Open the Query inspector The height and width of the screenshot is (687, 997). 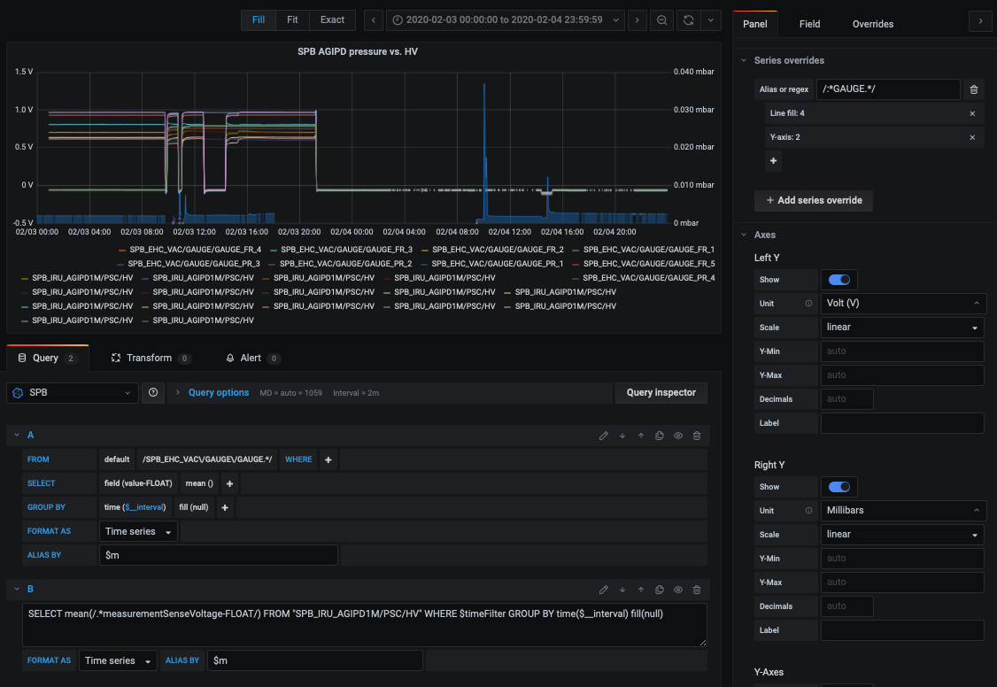click(x=661, y=393)
